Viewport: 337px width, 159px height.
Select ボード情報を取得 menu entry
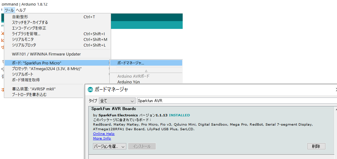(x=57, y=80)
